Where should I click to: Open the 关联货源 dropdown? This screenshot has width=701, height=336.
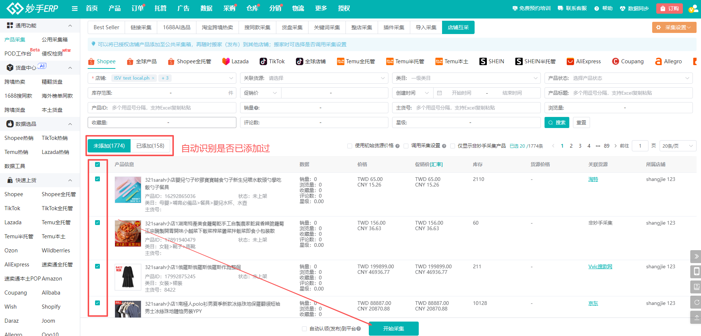314,78
